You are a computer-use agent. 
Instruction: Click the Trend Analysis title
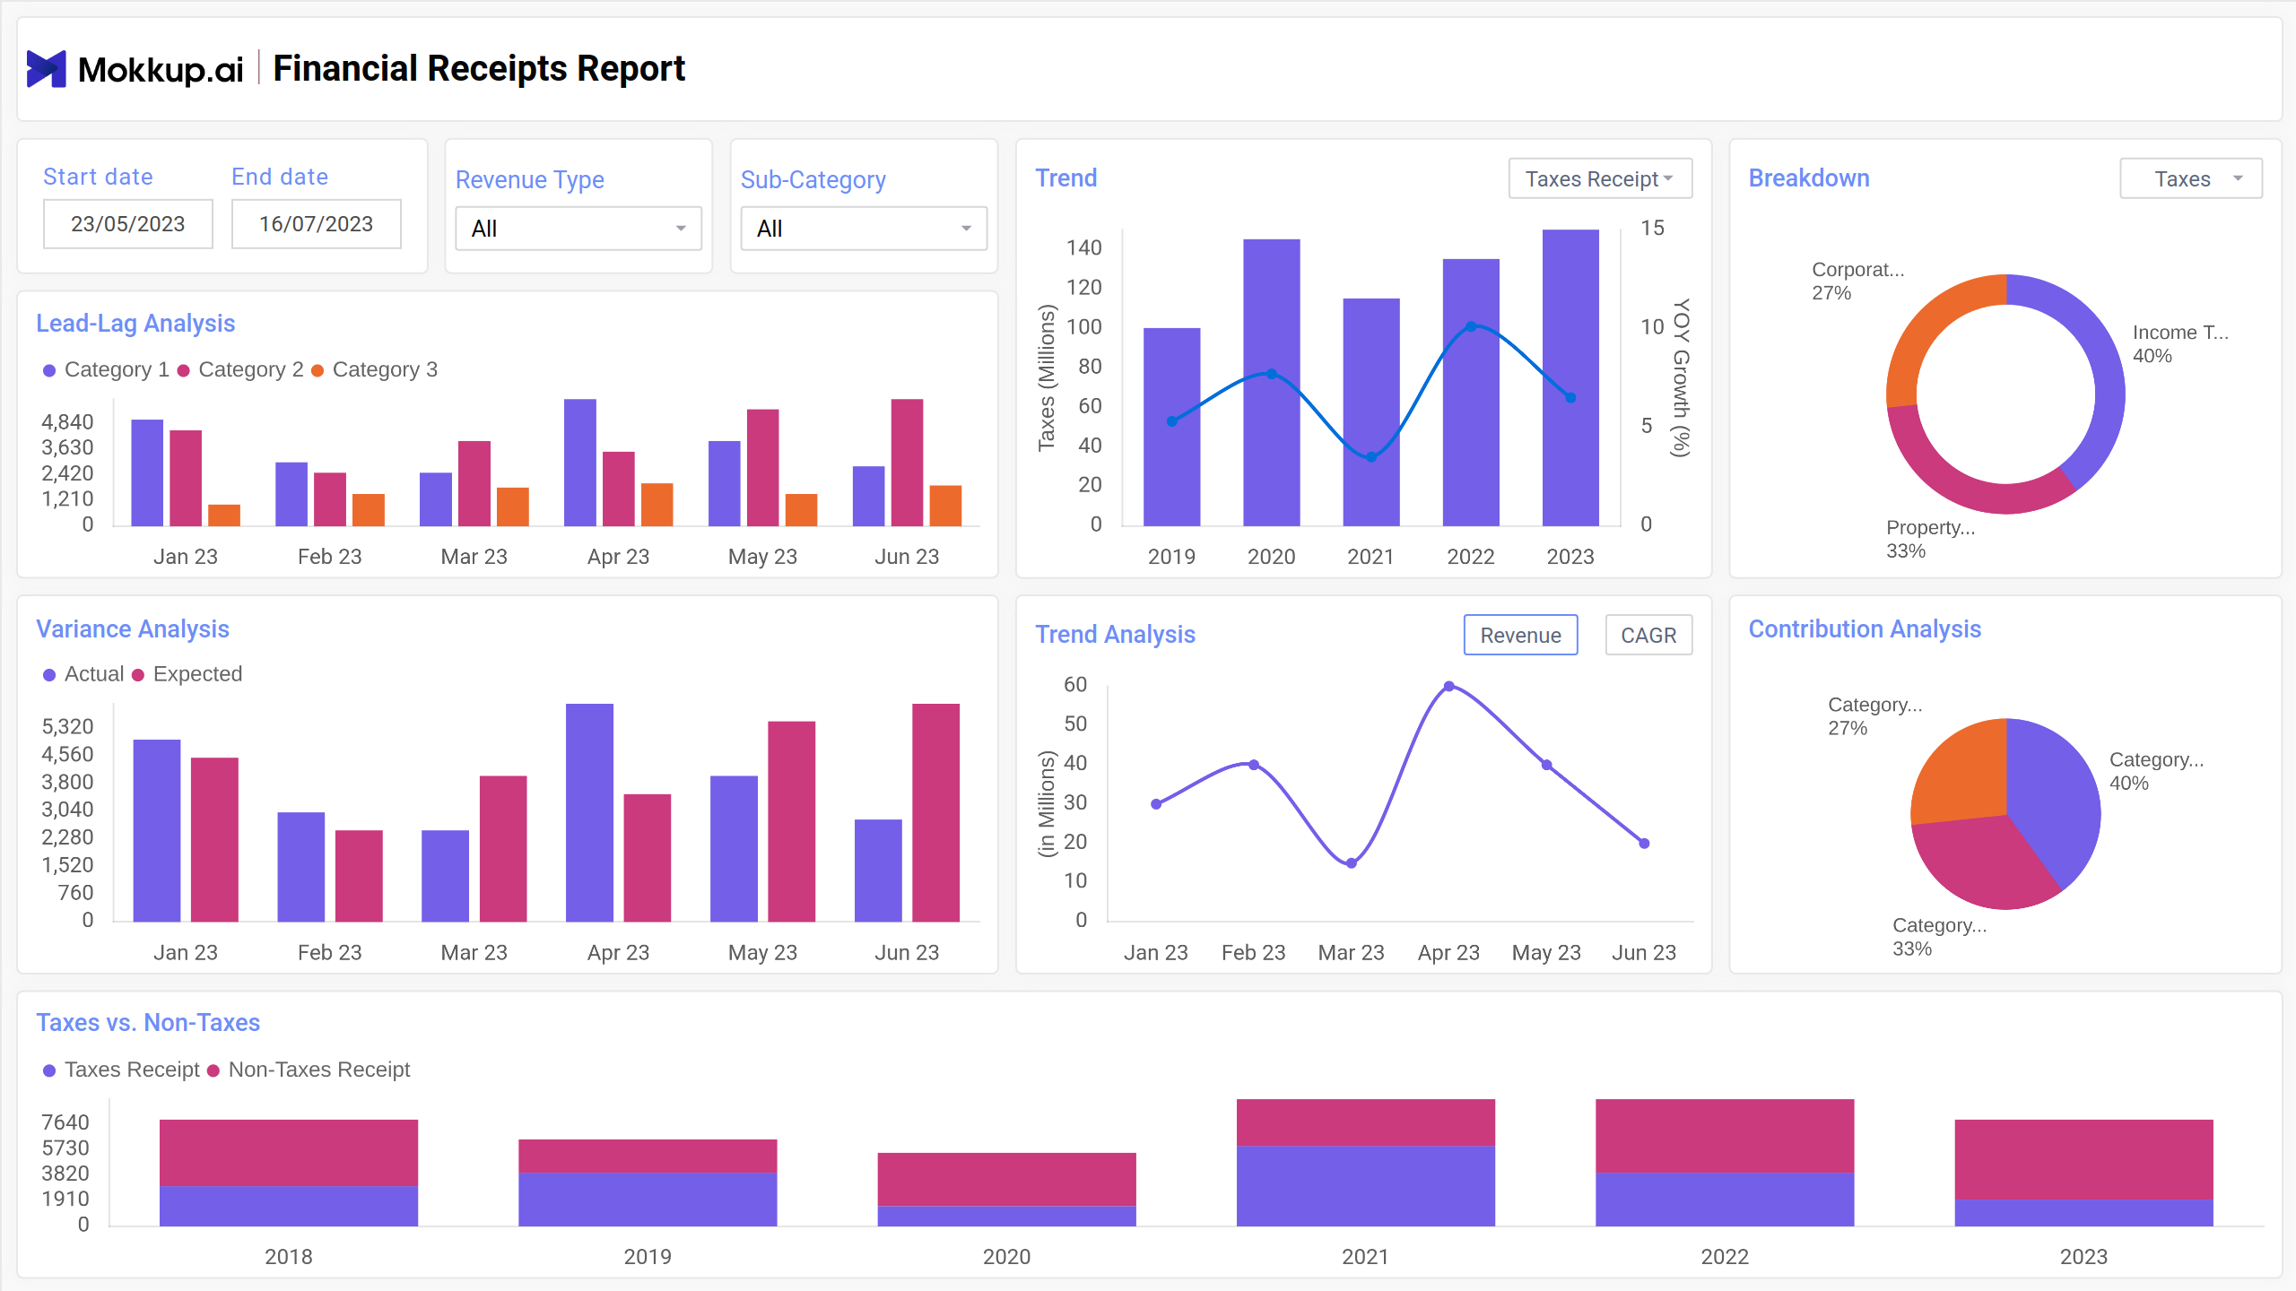1116,635
